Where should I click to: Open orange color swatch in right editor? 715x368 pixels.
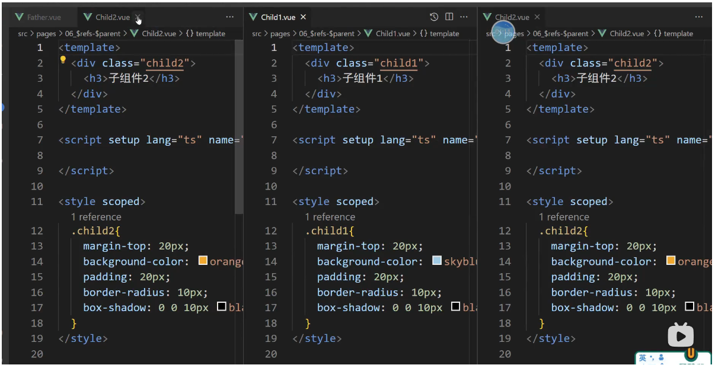tap(671, 261)
